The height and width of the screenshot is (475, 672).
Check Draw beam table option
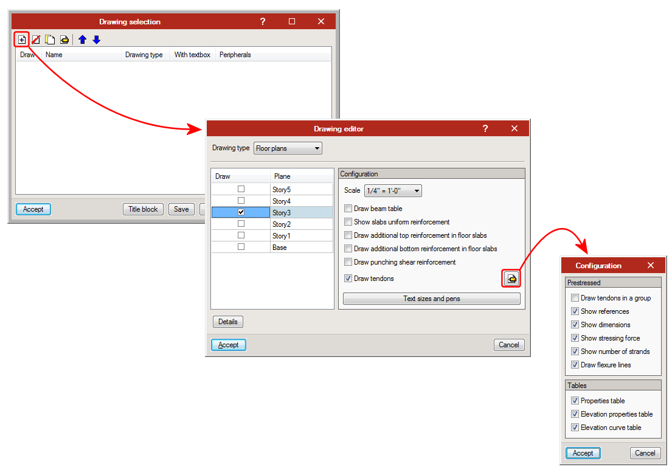point(348,209)
